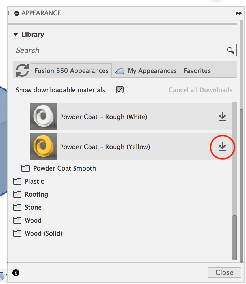Click the Close button
Screen dimensions: 246x284
point(224,272)
